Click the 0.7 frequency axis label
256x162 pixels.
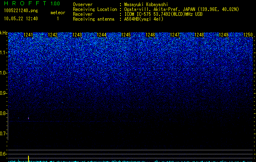click(3, 134)
